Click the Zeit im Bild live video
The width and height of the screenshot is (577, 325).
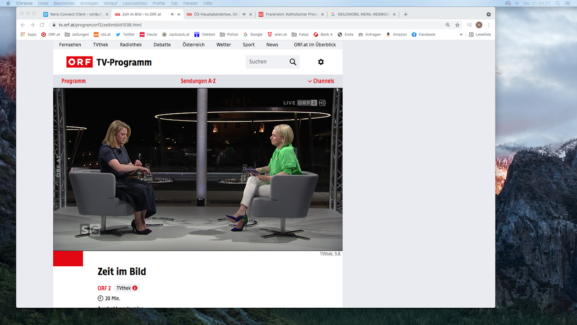198,169
